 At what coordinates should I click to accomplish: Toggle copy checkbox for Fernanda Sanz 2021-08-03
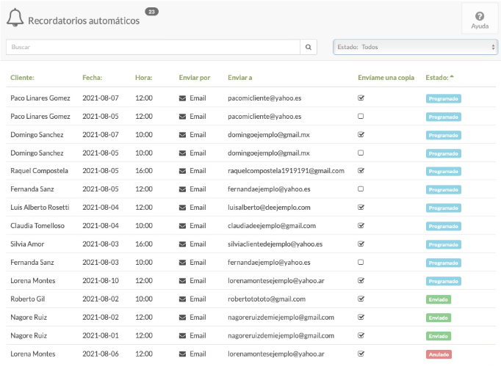click(361, 262)
